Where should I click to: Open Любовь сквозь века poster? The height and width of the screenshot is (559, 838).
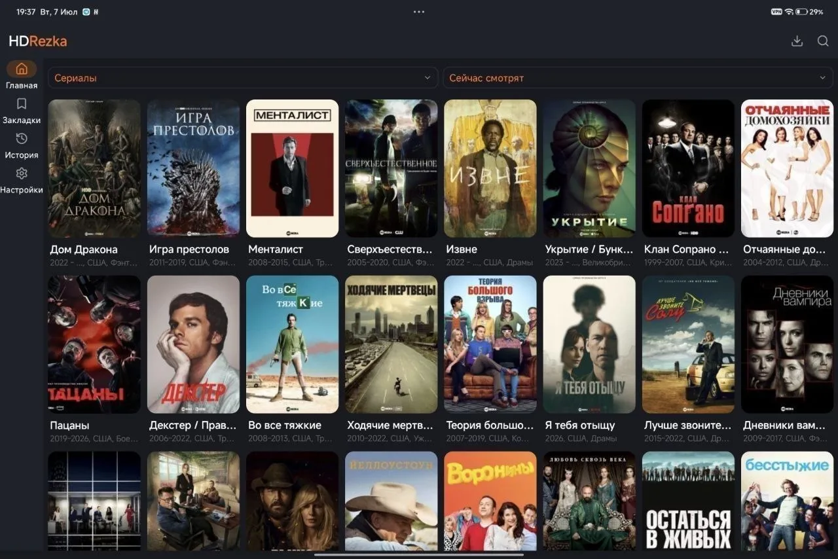589,501
